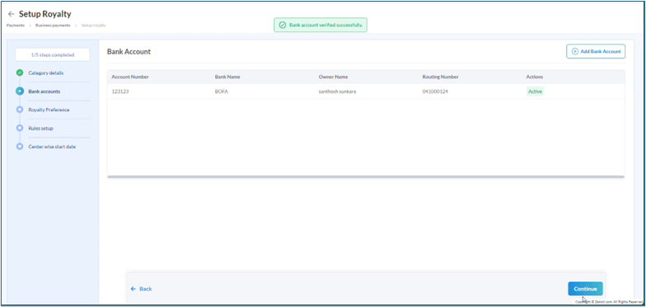Select Bank accounts step
Screen dimensions: 646x307
(x=44, y=91)
